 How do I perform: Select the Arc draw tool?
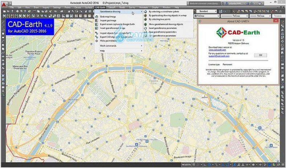(x=3, y=41)
